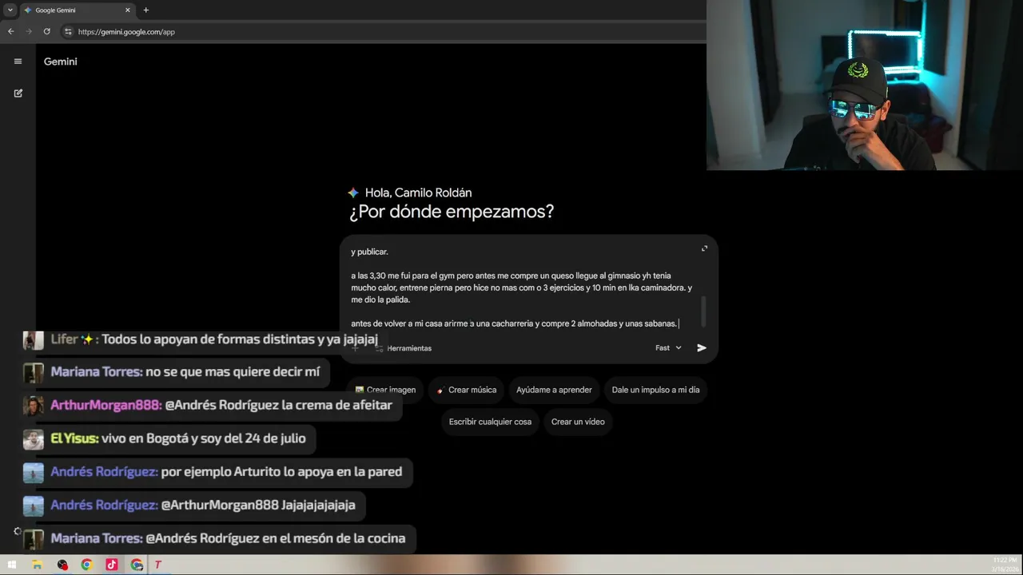Open the tab search dropdown arrow
Image resolution: width=1023 pixels, height=575 pixels.
pos(10,10)
